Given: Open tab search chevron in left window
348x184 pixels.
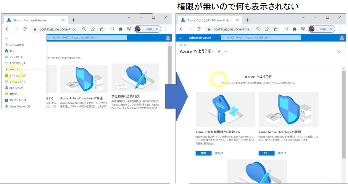Looking at the screenshot, I should (x=129, y=17).
